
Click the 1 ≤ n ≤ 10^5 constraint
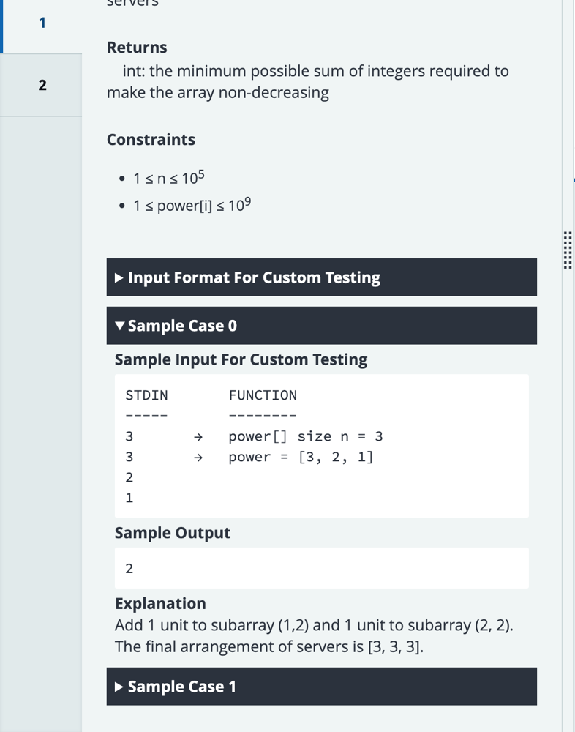point(162,179)
